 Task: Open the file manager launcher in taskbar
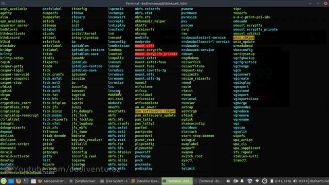click(x=33, y=181)
